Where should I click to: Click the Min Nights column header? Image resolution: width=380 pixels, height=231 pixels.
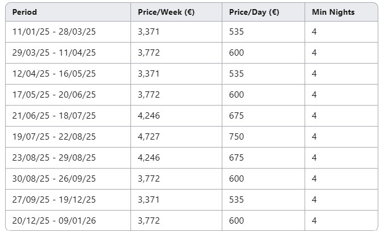click(x=341, y=12)
